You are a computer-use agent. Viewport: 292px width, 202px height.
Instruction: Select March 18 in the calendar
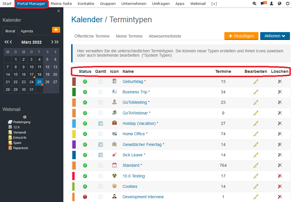coord(39,74)
